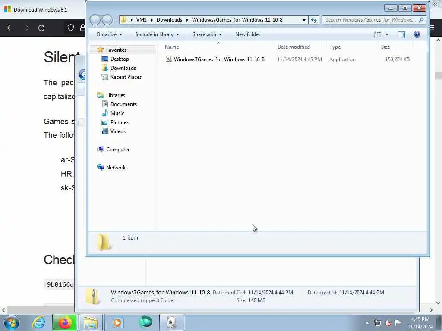Click the Firefox reload page icon
Screen dimensions: 442x331
[41, 28]
